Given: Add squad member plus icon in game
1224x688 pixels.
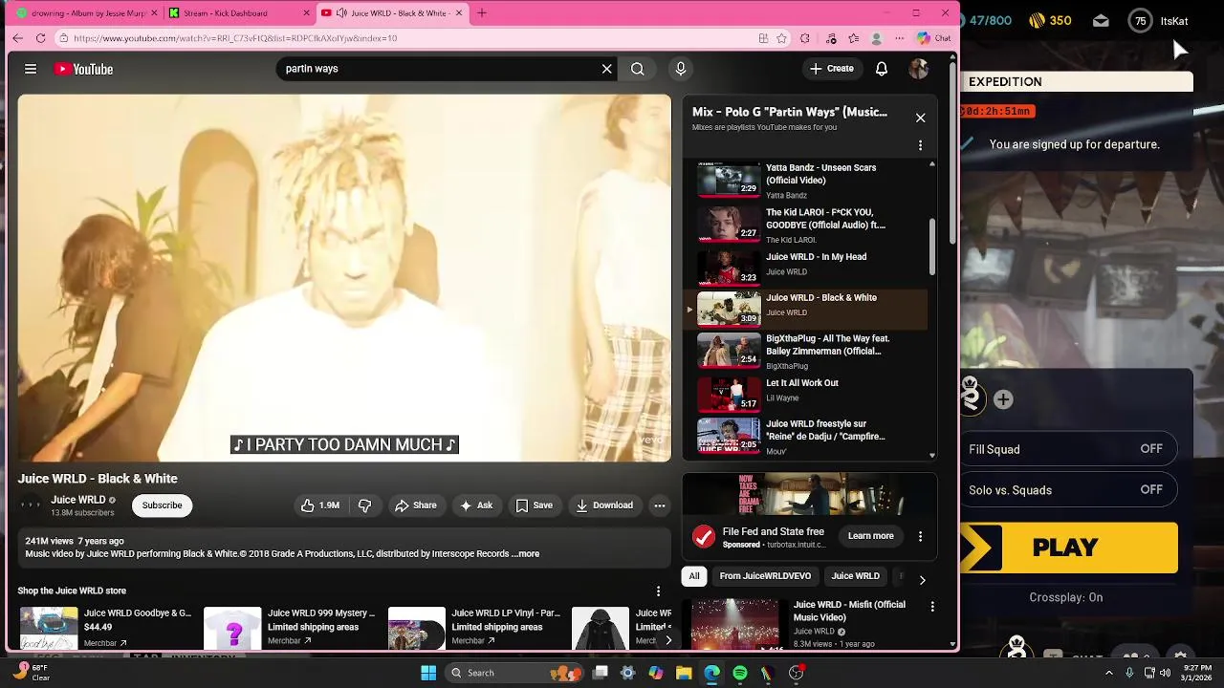Looking at the screenshot, I should [1003, 399].
